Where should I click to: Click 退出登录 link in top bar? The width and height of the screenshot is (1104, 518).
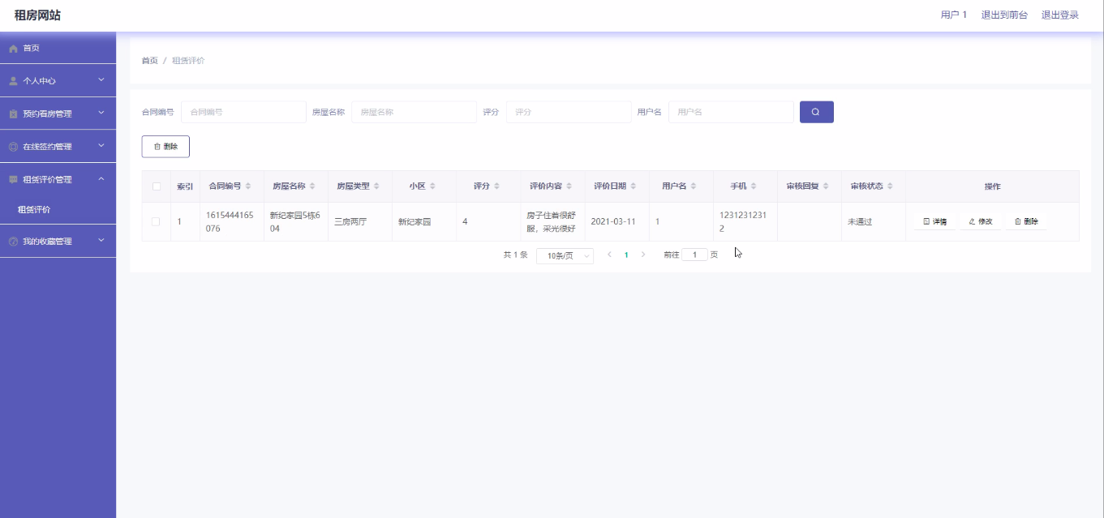(1059, 15)
